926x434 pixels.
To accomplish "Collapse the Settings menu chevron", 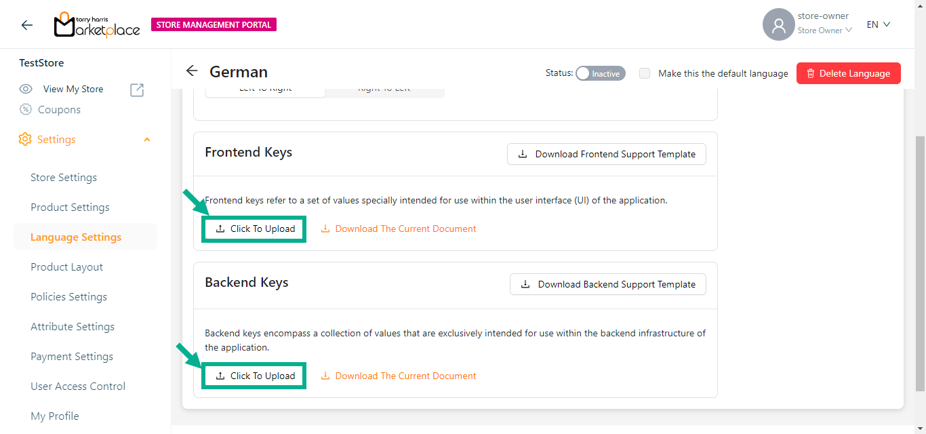I will pyautogui.click(x=147, y=140).
